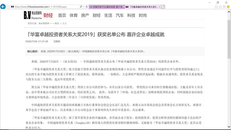Click the search magnifier in address bar
This screenshot has height=130, width=231.
(x=81, y=7)
